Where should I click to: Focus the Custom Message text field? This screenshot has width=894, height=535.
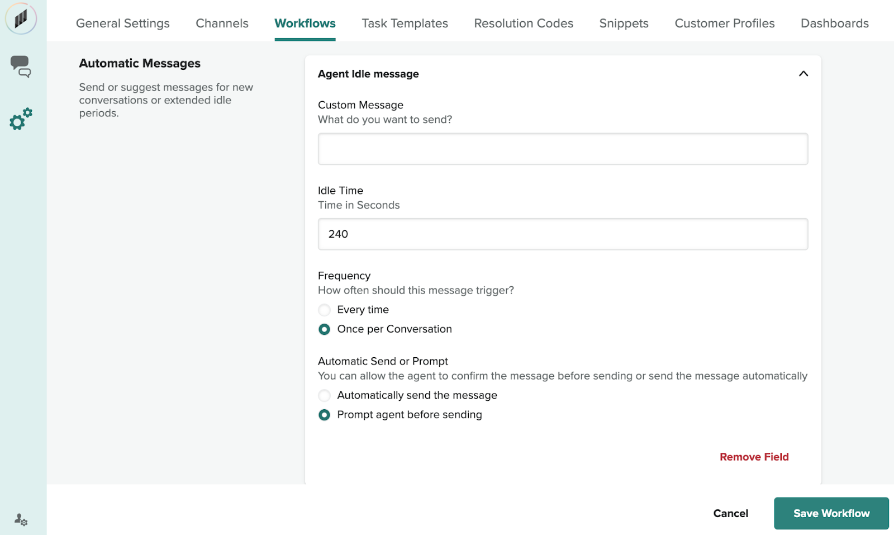563,149
